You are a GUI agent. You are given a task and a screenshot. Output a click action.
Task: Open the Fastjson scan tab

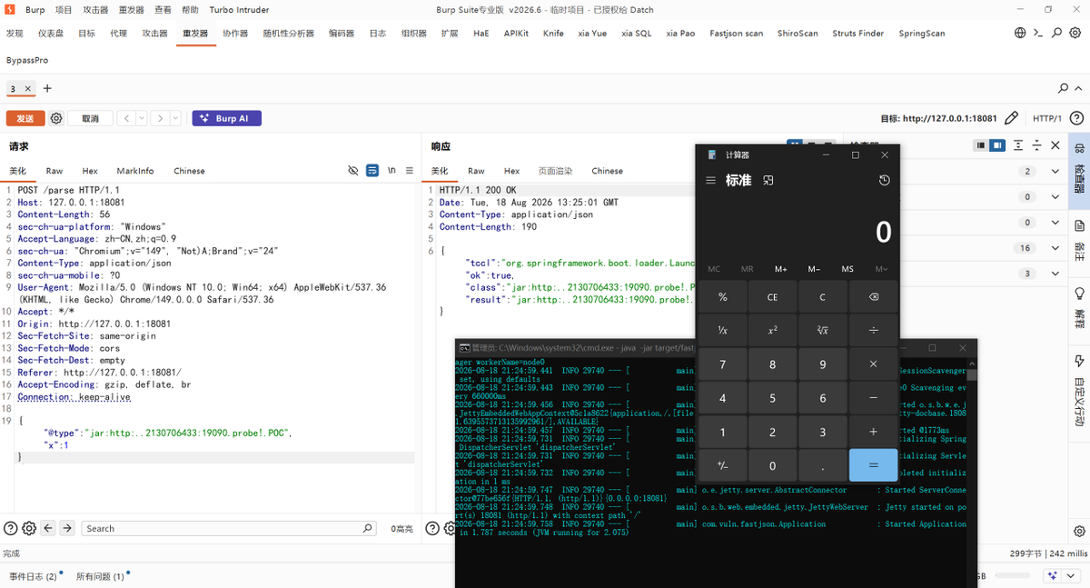(x=736, y=33)
